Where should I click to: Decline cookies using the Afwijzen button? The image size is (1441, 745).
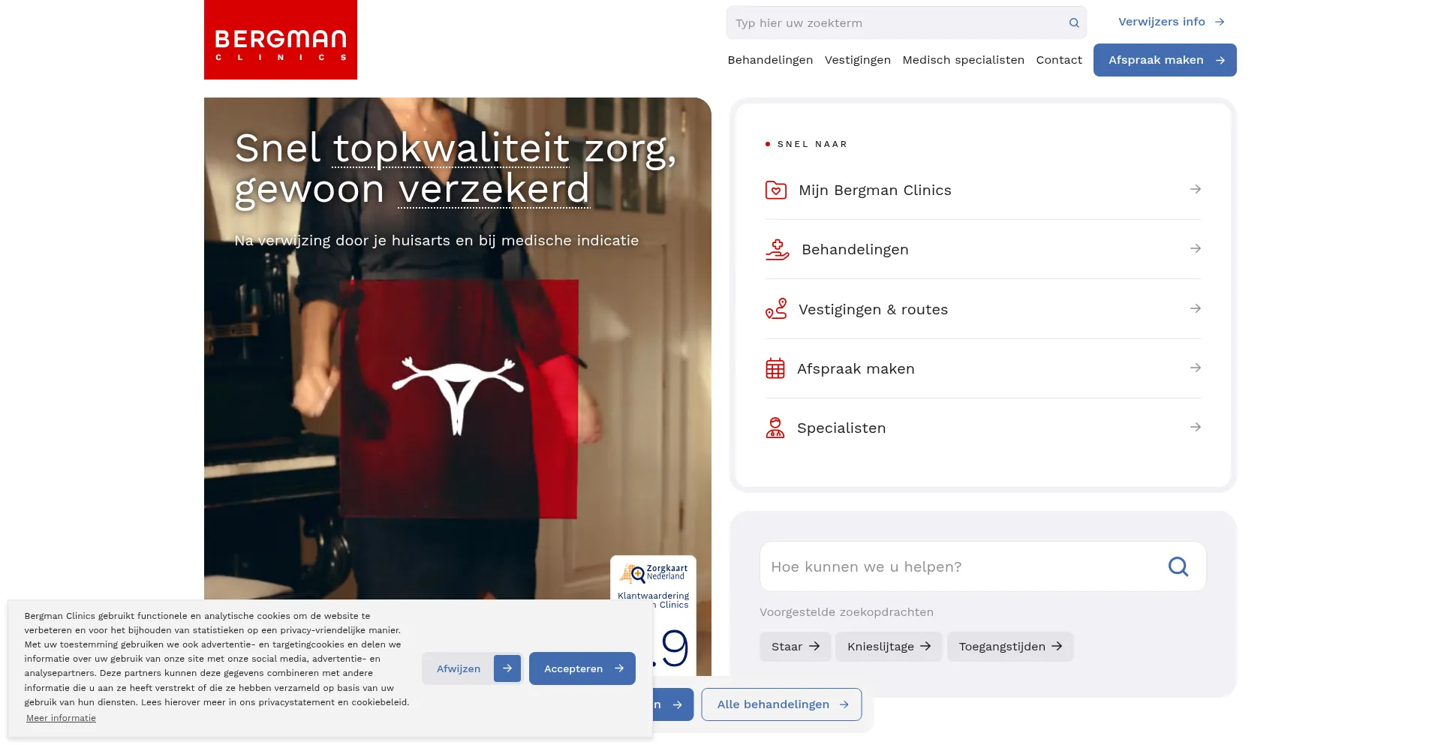472,668
